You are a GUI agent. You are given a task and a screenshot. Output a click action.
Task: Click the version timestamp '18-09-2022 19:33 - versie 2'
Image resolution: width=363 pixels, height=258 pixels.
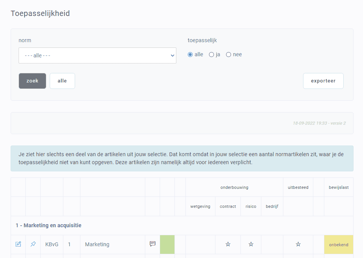click(x=319, y=123)
